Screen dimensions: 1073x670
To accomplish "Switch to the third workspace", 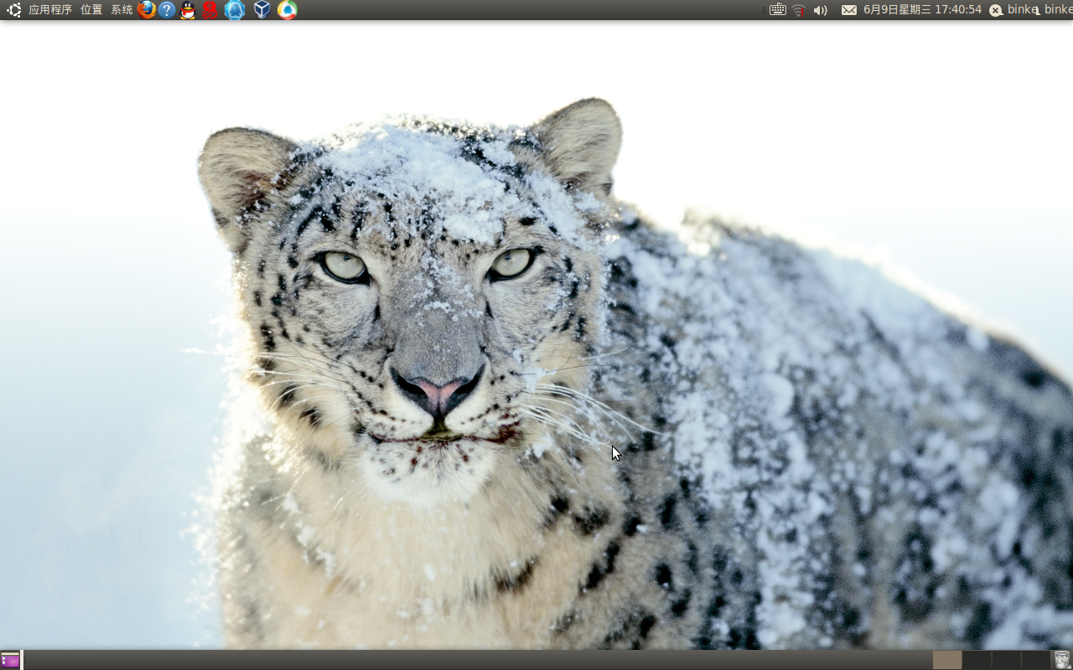I will tap(1006, 660).
